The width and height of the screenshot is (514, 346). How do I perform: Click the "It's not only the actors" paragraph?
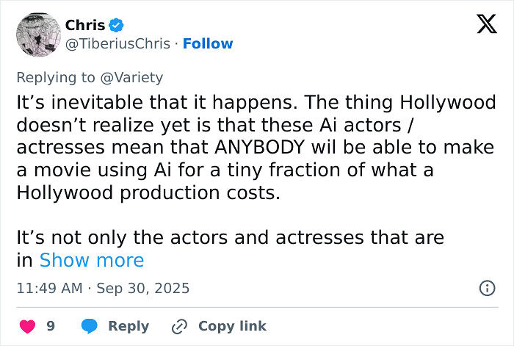(230, 237)
